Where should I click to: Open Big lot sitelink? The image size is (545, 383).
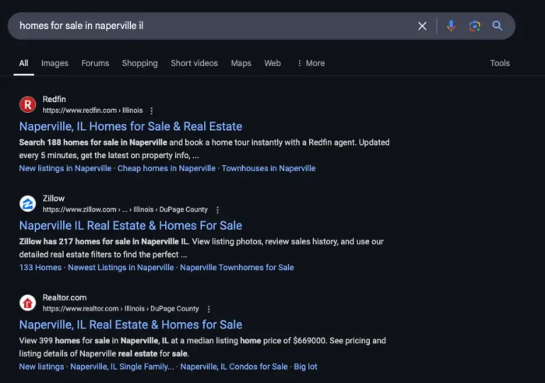(x=305, y=367)
